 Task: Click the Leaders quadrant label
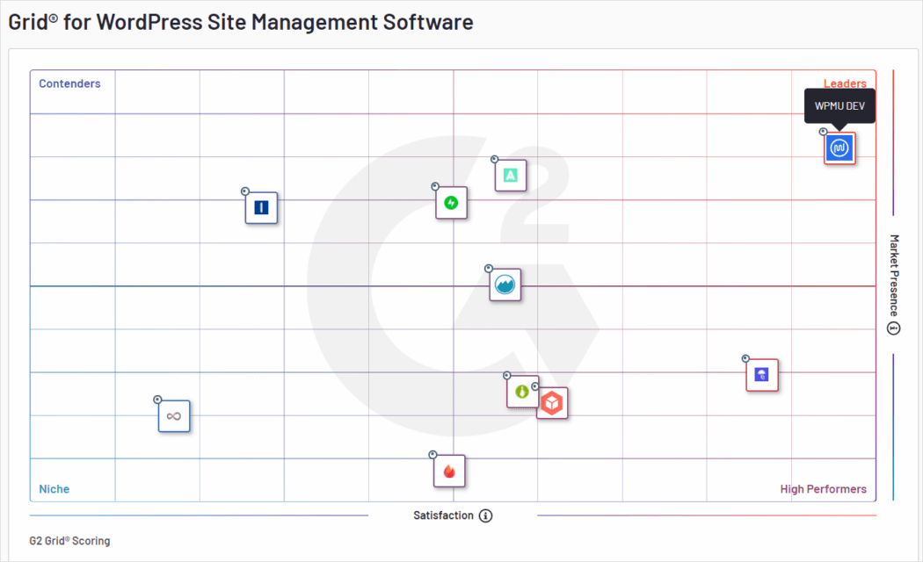pos(845,84)
